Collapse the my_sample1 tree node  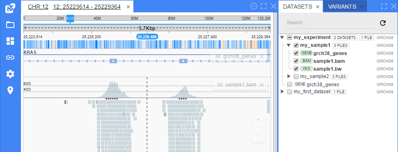pos(289,46)
